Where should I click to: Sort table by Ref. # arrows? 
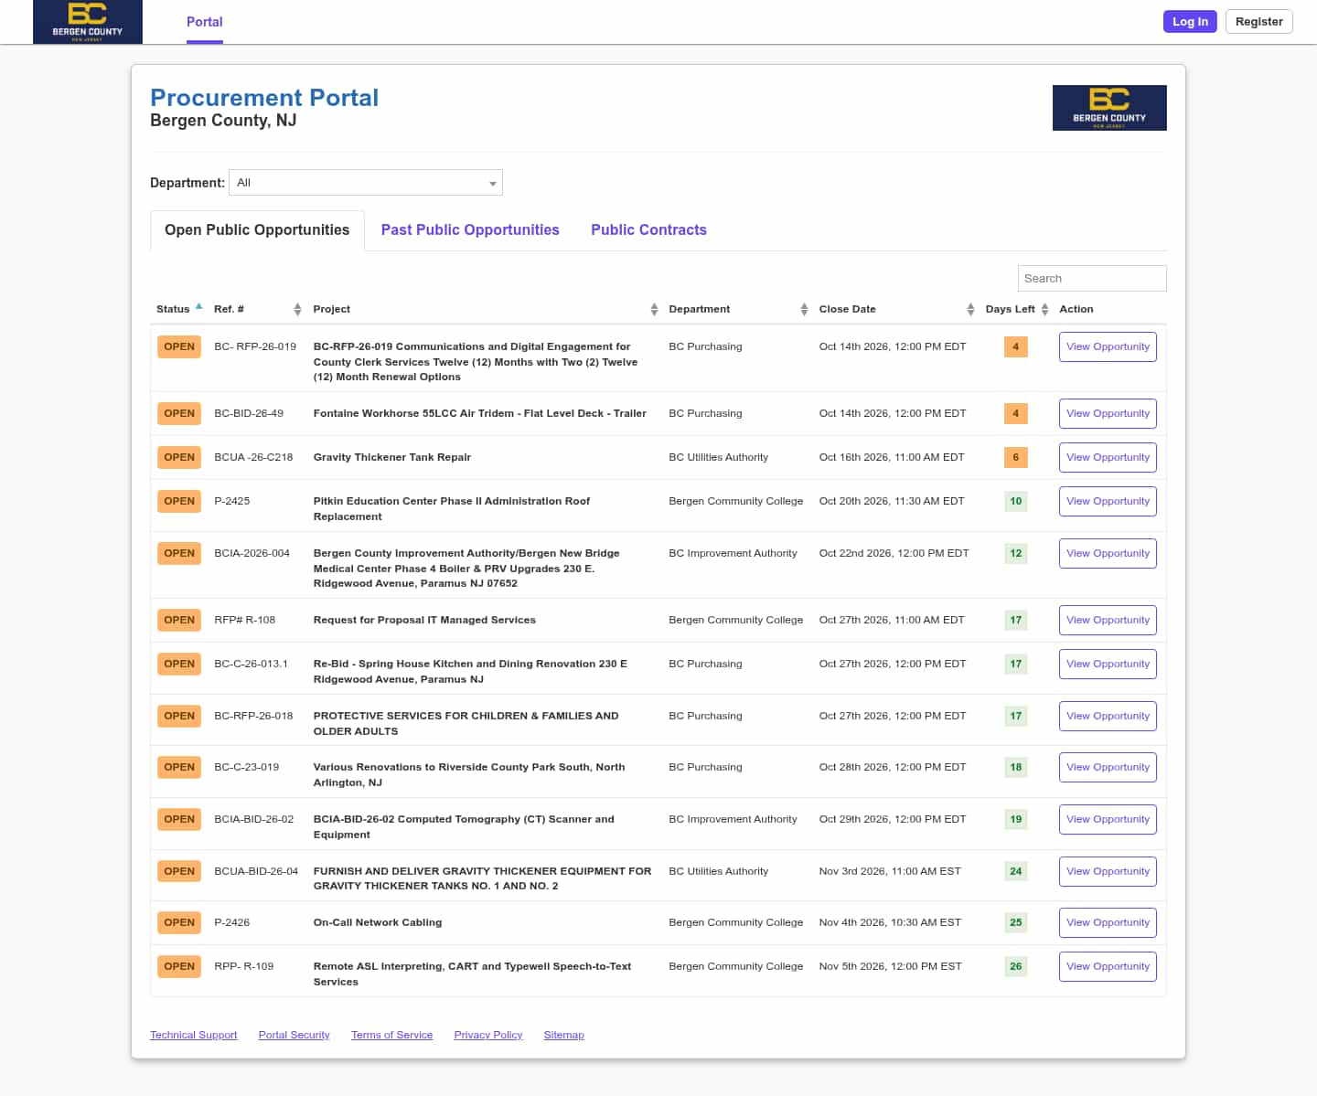(x=297, y=310)
